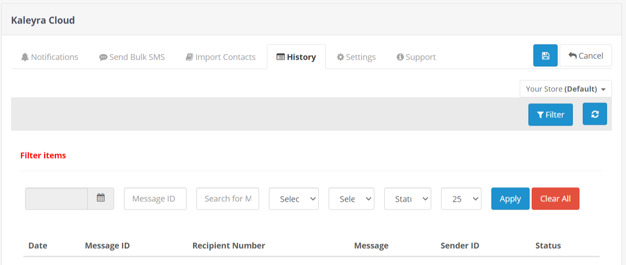Image resolution: width=626 pixels, height=265 pixels.
Task: Open the calendar date picker icon
Action: 101,198
